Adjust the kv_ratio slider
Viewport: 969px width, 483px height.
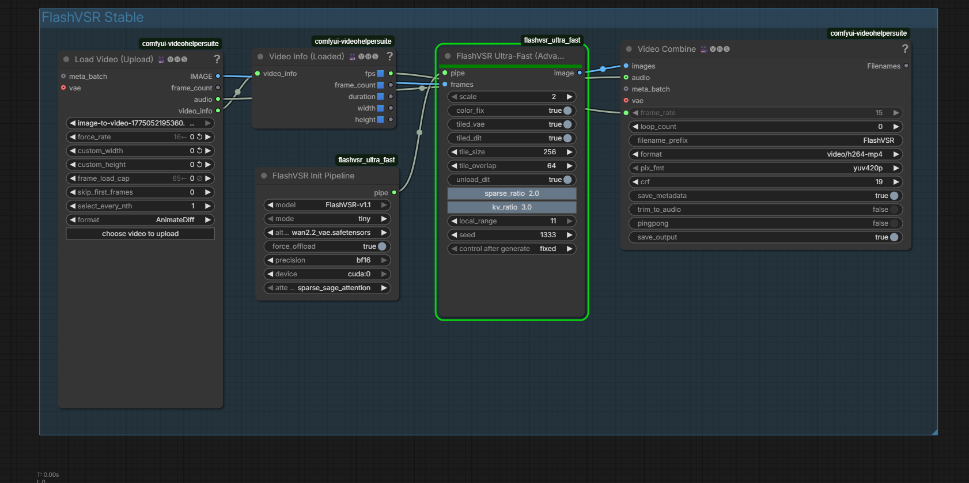click(x=512, y=207)
